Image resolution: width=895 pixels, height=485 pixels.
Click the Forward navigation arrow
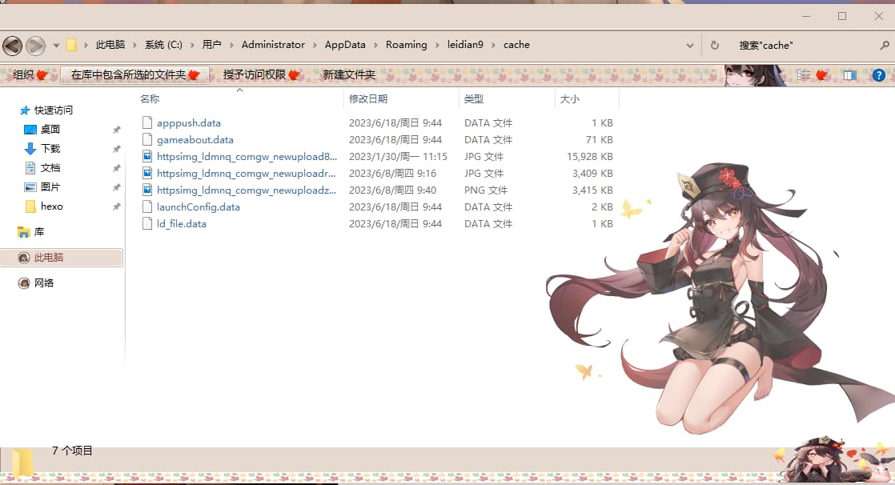click(35, 46)
